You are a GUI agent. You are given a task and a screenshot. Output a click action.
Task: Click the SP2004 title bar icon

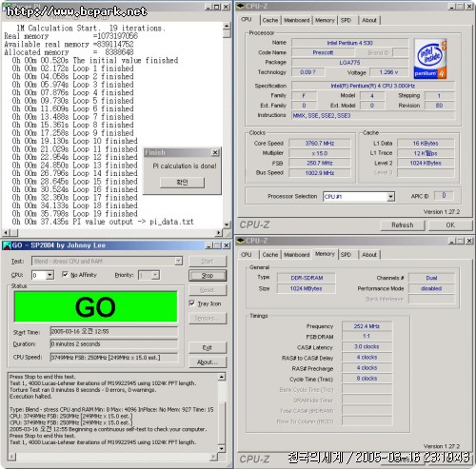(7, 245)
